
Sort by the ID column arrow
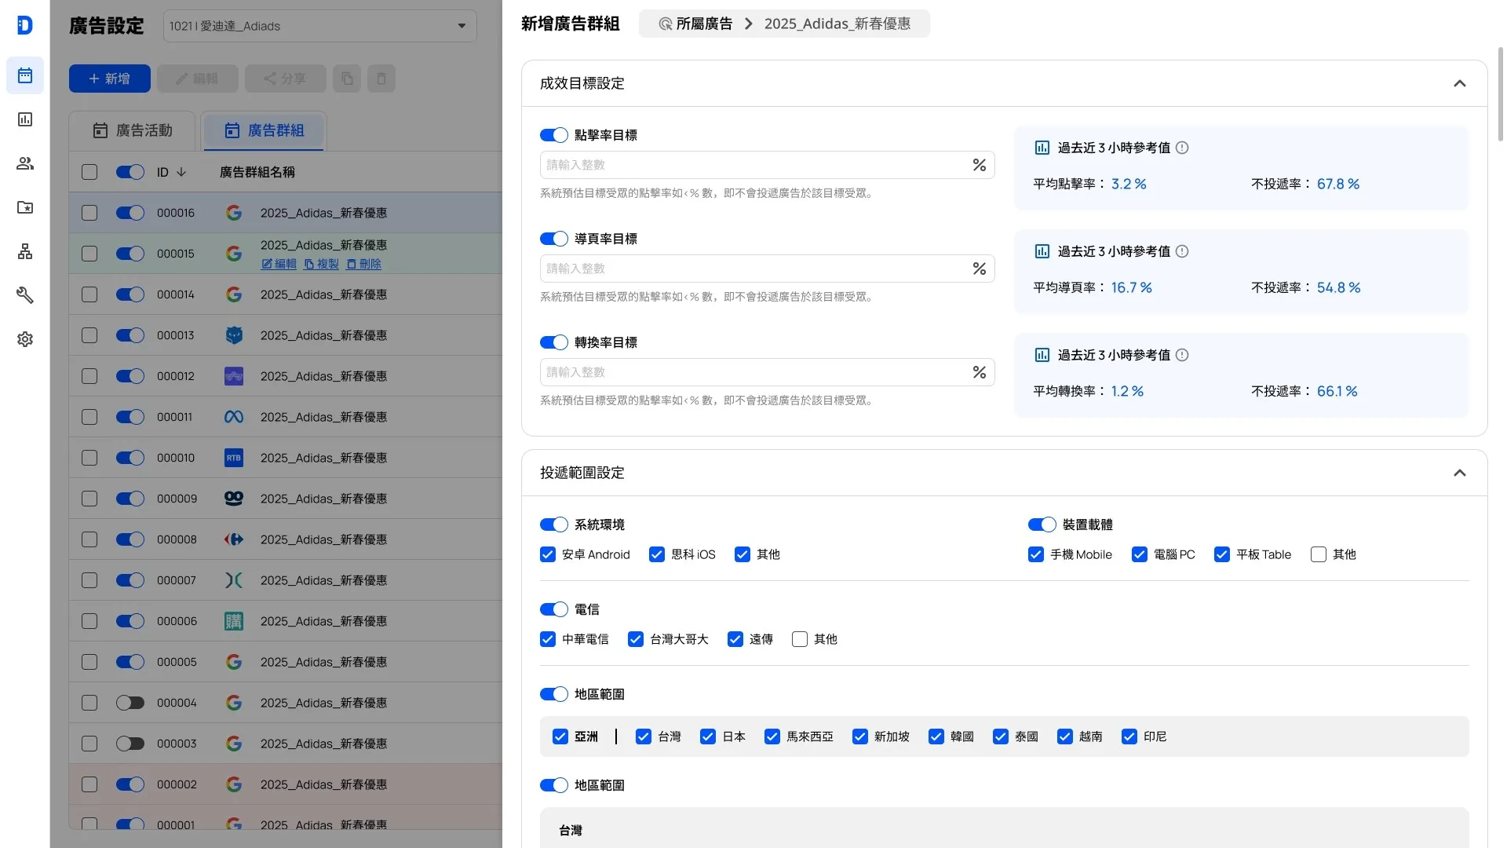click(181, 172)
